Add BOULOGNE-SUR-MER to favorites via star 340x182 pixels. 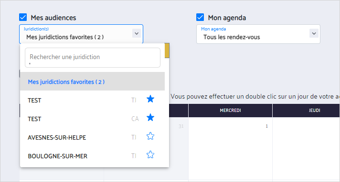(x=150, y=155)
